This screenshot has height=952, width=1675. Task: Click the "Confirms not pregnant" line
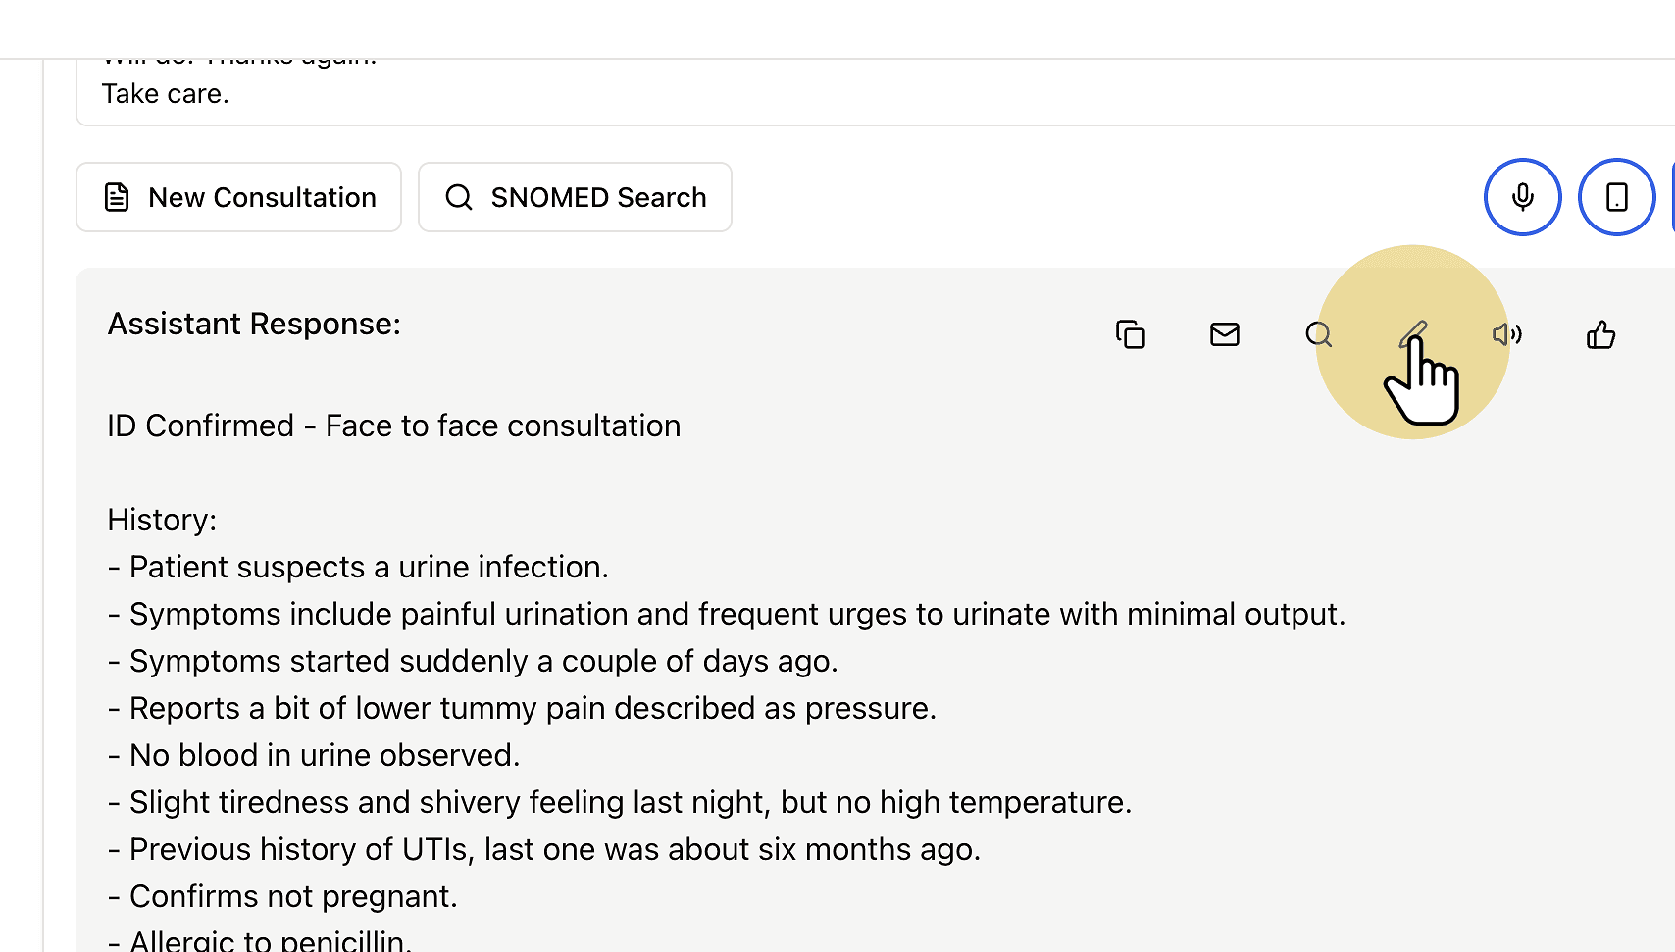click(282, 896)
